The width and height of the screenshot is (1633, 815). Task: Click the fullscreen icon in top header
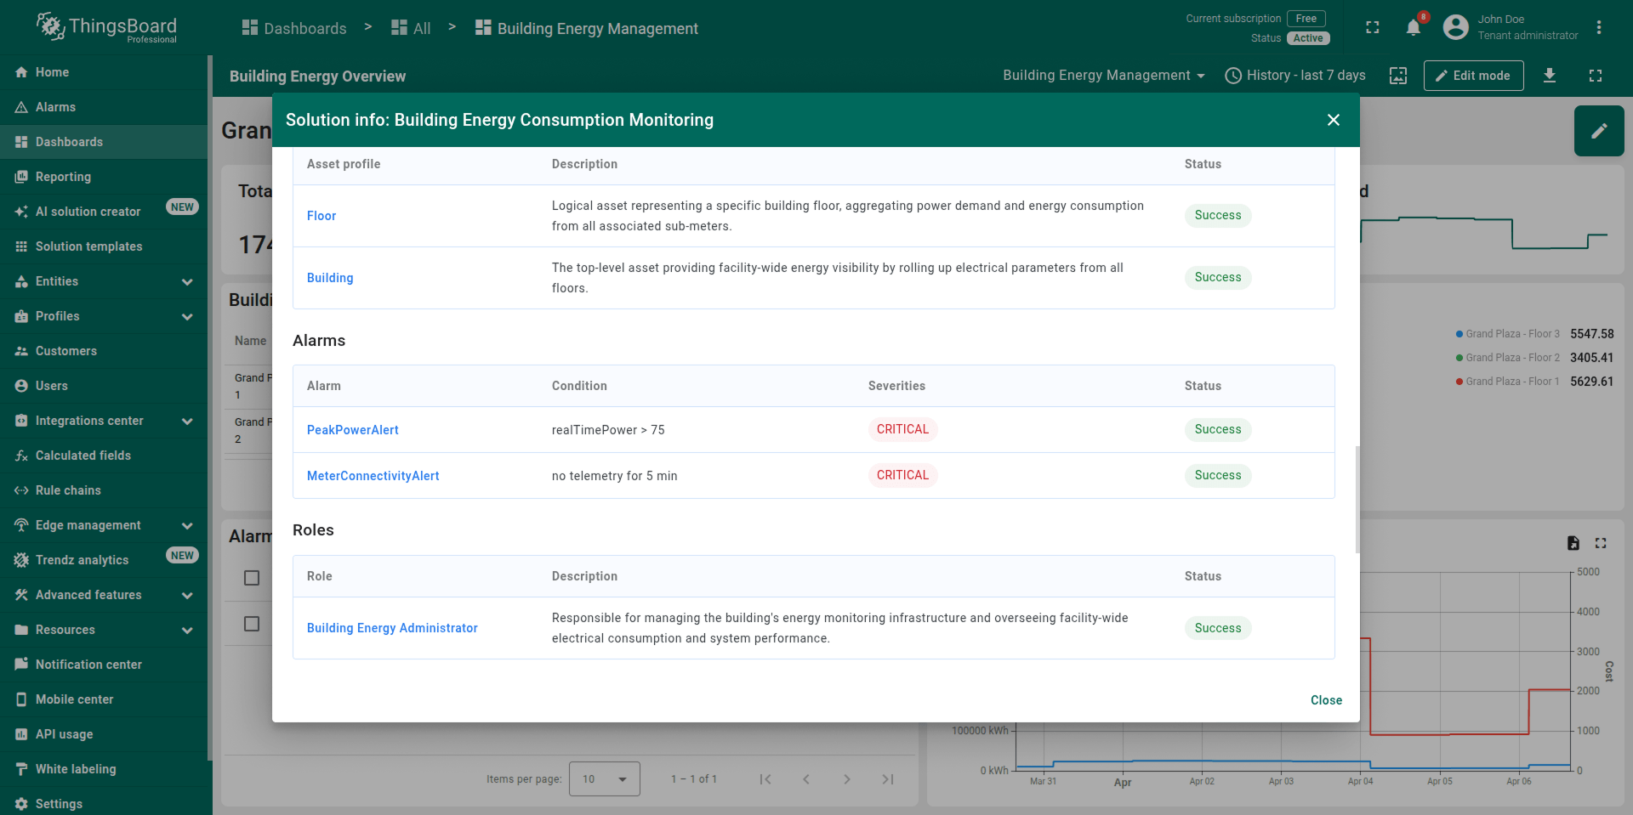point(1372,28)
